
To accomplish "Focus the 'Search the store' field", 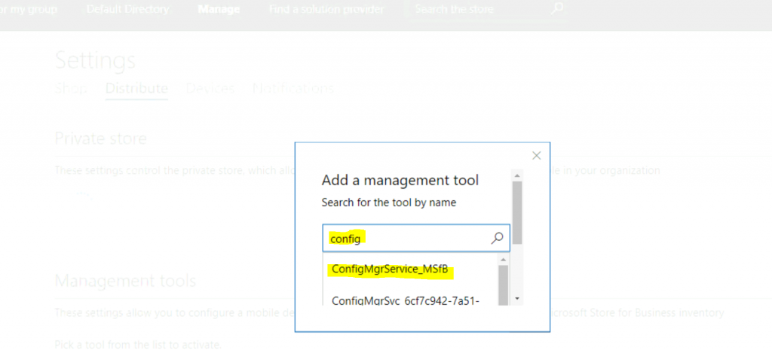I will tap(475, 10).
